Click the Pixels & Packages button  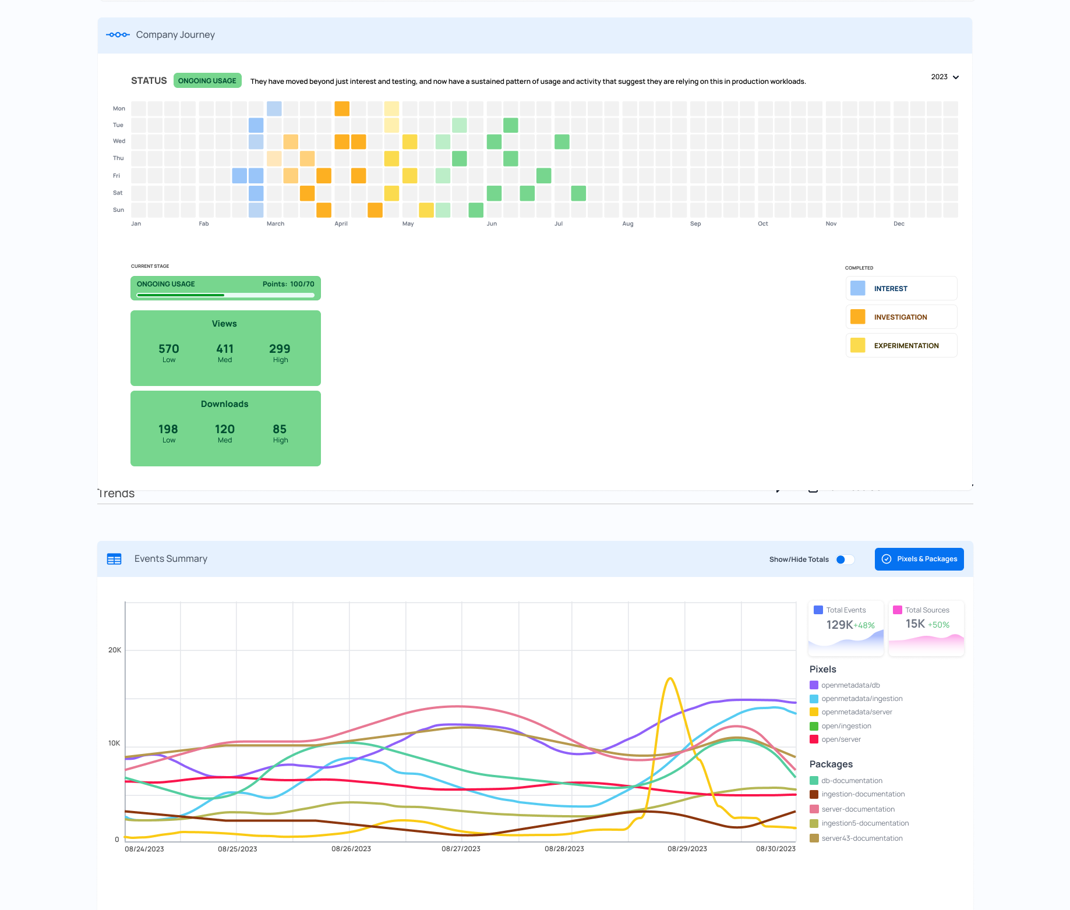coord(919,559)
